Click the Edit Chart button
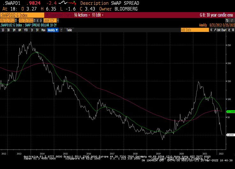 220,30
